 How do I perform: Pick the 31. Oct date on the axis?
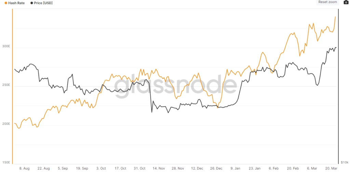[x=139, y=168]
